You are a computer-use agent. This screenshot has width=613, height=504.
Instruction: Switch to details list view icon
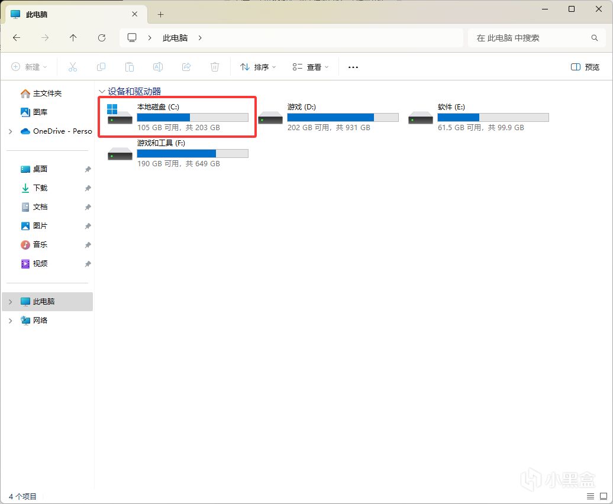591,496
